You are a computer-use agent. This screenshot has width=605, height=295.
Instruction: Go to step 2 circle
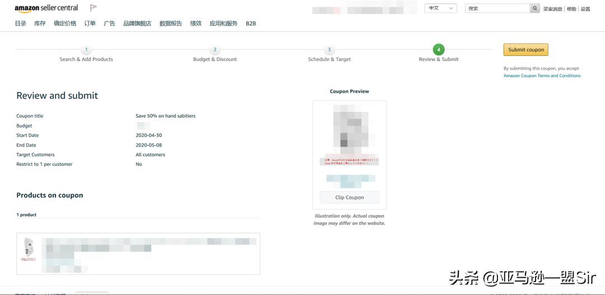pyautogui.click(x=215, y=50)
